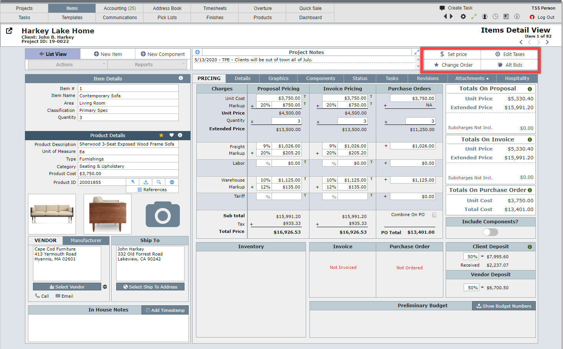The image size is (563, 349).
Task: Go to the next item record
Action: (538, 42)
